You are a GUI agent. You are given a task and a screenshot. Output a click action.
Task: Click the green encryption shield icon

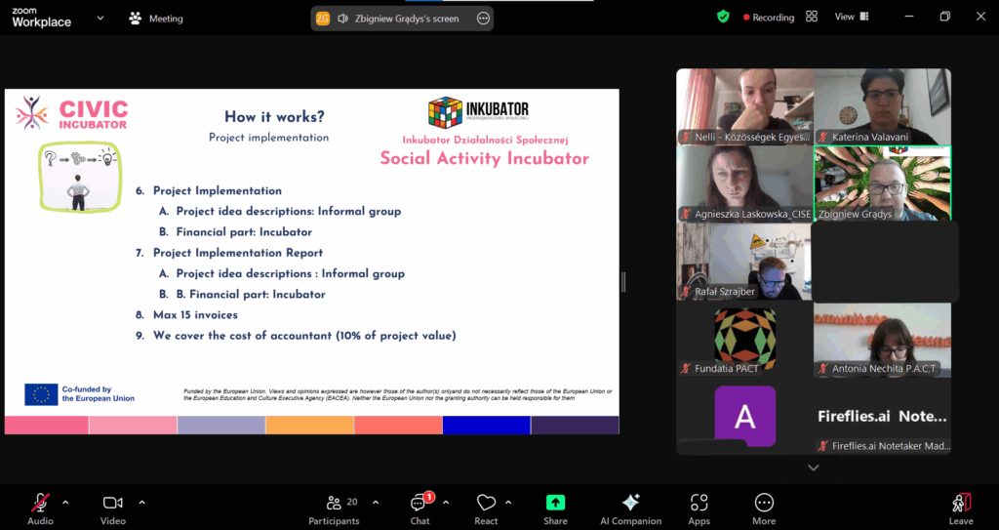pos(723,17)
